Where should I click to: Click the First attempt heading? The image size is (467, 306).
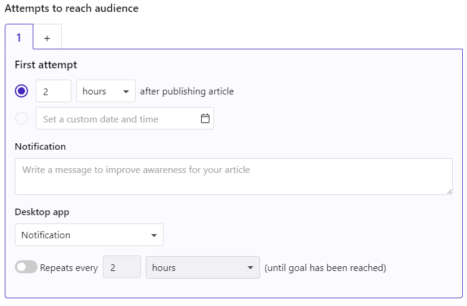coord(46,65)
